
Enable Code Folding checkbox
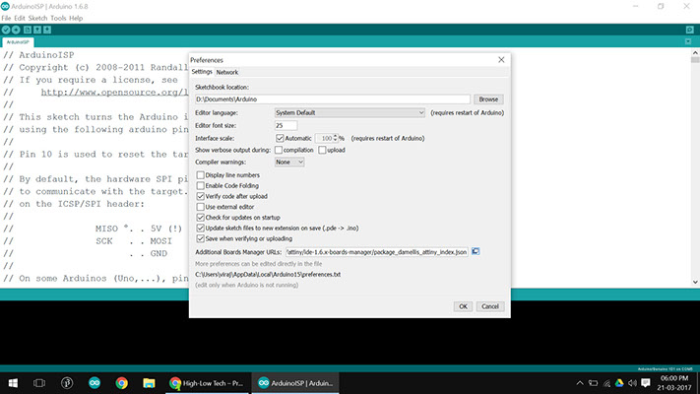coord(201,186)
